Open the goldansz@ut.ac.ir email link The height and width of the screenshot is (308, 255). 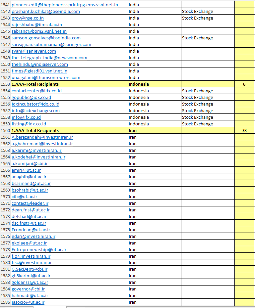pyautogui.click(x=30, y=282)
